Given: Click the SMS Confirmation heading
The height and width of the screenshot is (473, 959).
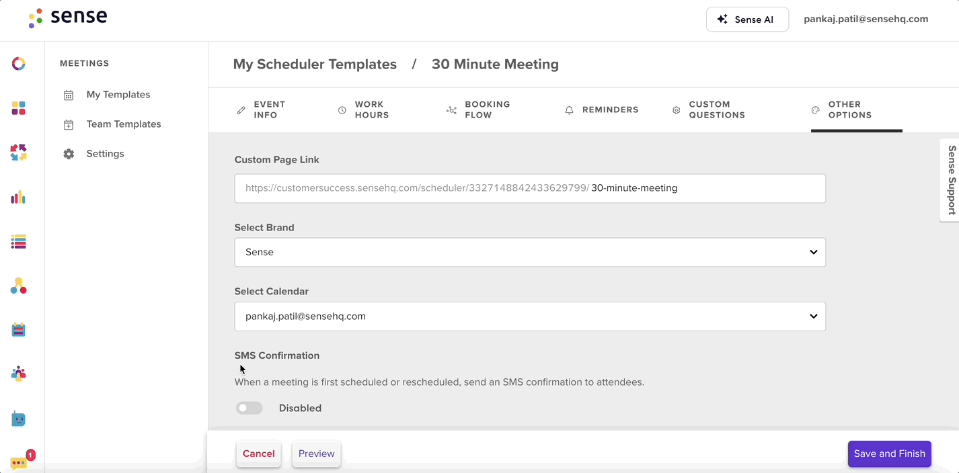Looking at the screenshot, I should (x=277, y=355).
